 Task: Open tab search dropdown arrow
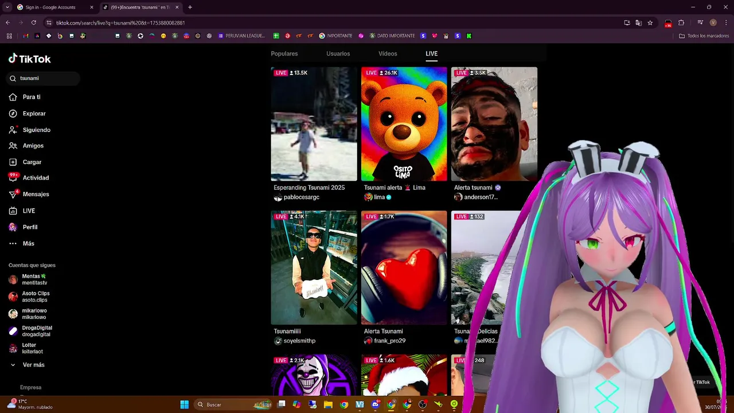point(7,7)
